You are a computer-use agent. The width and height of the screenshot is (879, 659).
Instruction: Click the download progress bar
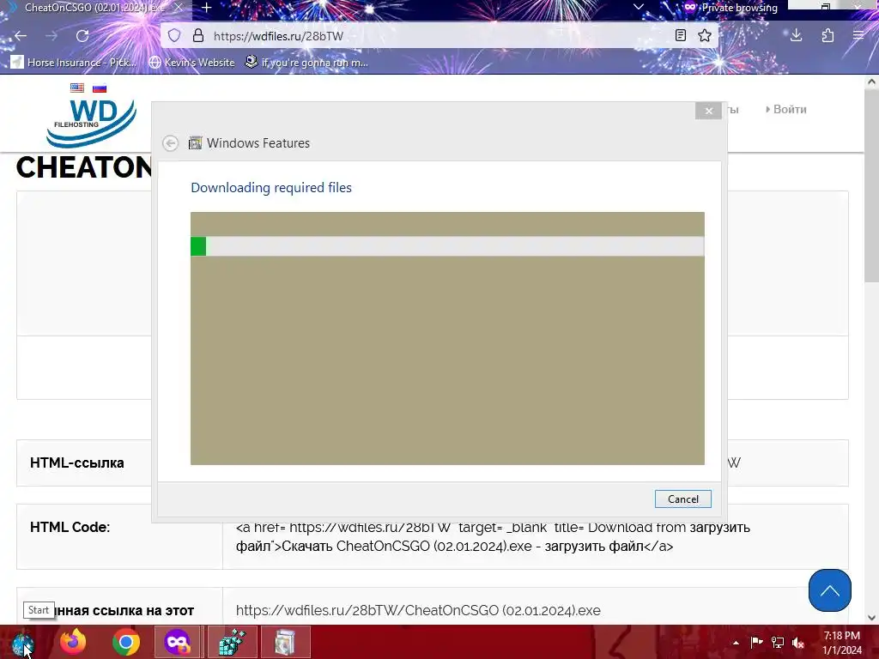pyautogui.click(x=447, y=246)
